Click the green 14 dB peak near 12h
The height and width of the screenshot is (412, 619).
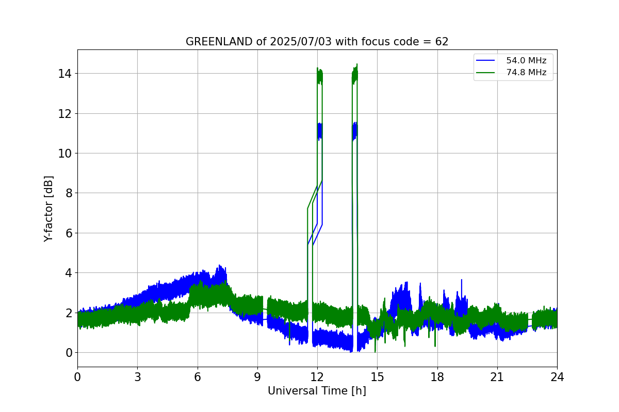point(320,76)
